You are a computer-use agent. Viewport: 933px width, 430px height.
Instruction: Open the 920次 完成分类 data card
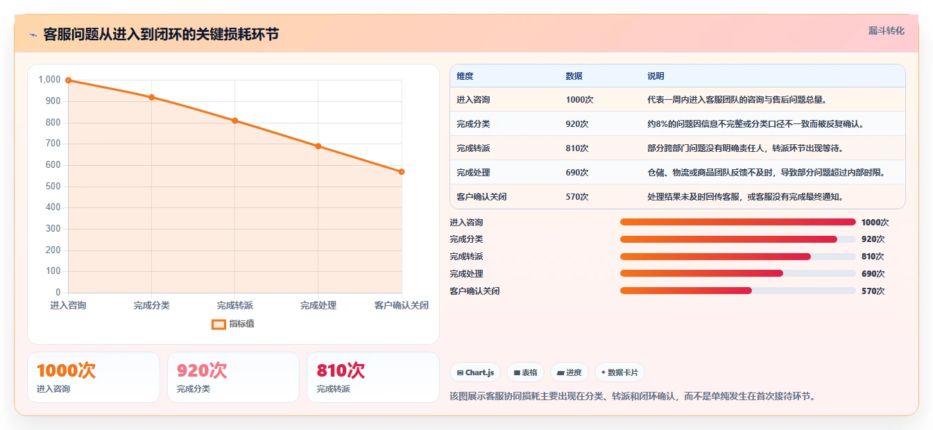(x=233, y=377)
